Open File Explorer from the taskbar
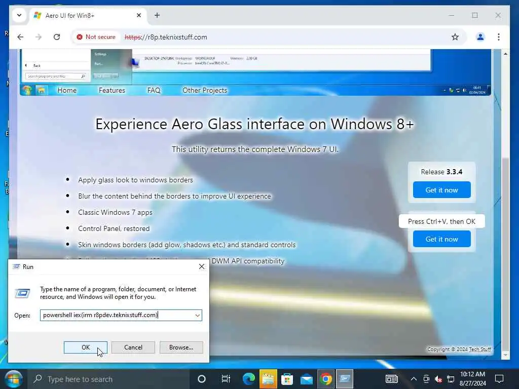Screen dimensions: 519x389 (268, 379)
